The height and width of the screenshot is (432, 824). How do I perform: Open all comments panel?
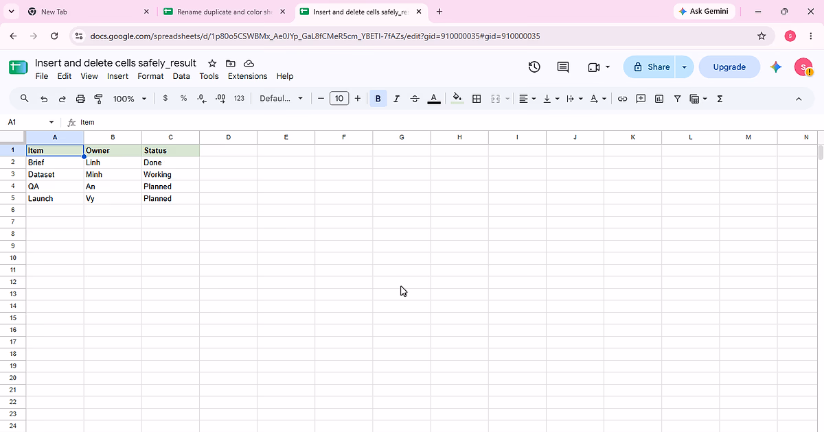[563, 67]
